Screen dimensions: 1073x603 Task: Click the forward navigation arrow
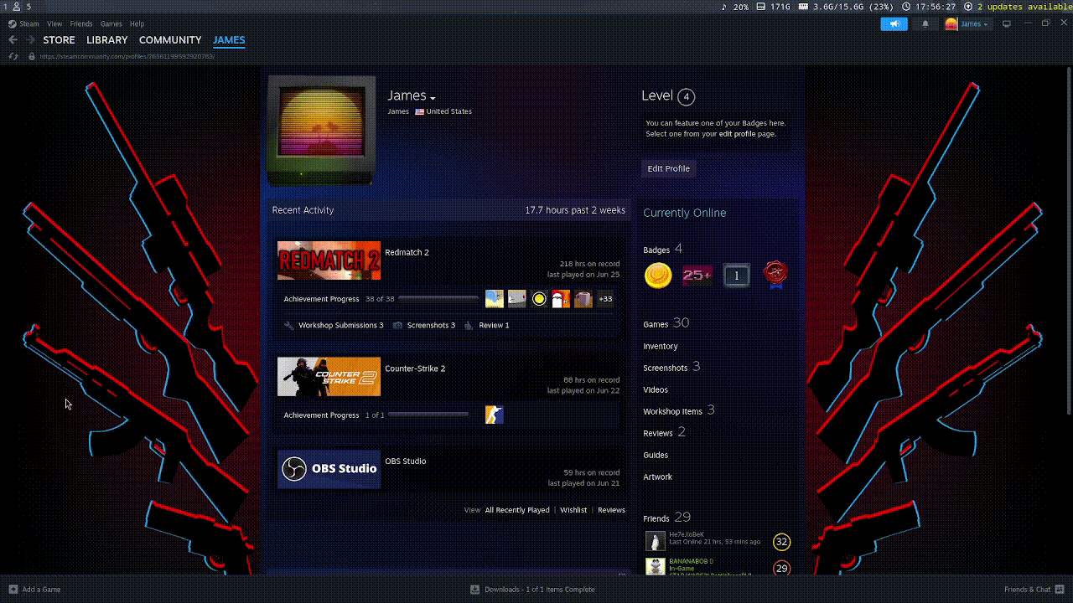point(30,40)
